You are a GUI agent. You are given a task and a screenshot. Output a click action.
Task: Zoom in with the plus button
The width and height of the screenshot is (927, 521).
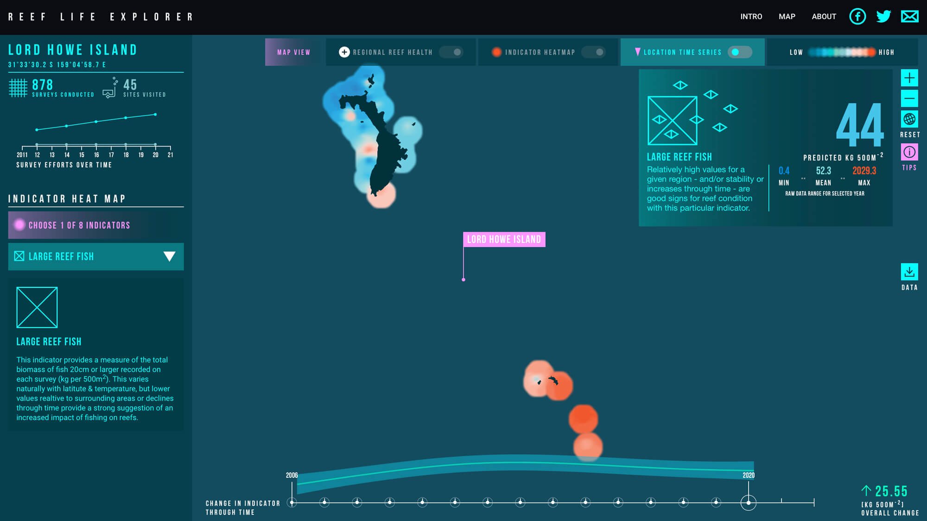pyautogui.click(x=909, y=78)
